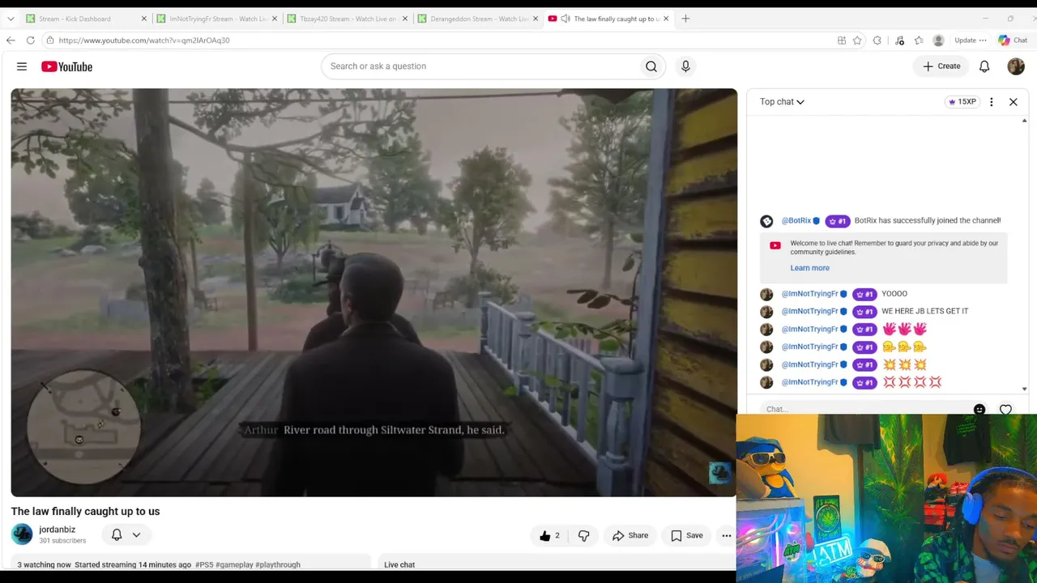Image resolution: width=1037 pixels, height=583 pixels.
Task: Click the search magnifier button
Action: (651, 66)
